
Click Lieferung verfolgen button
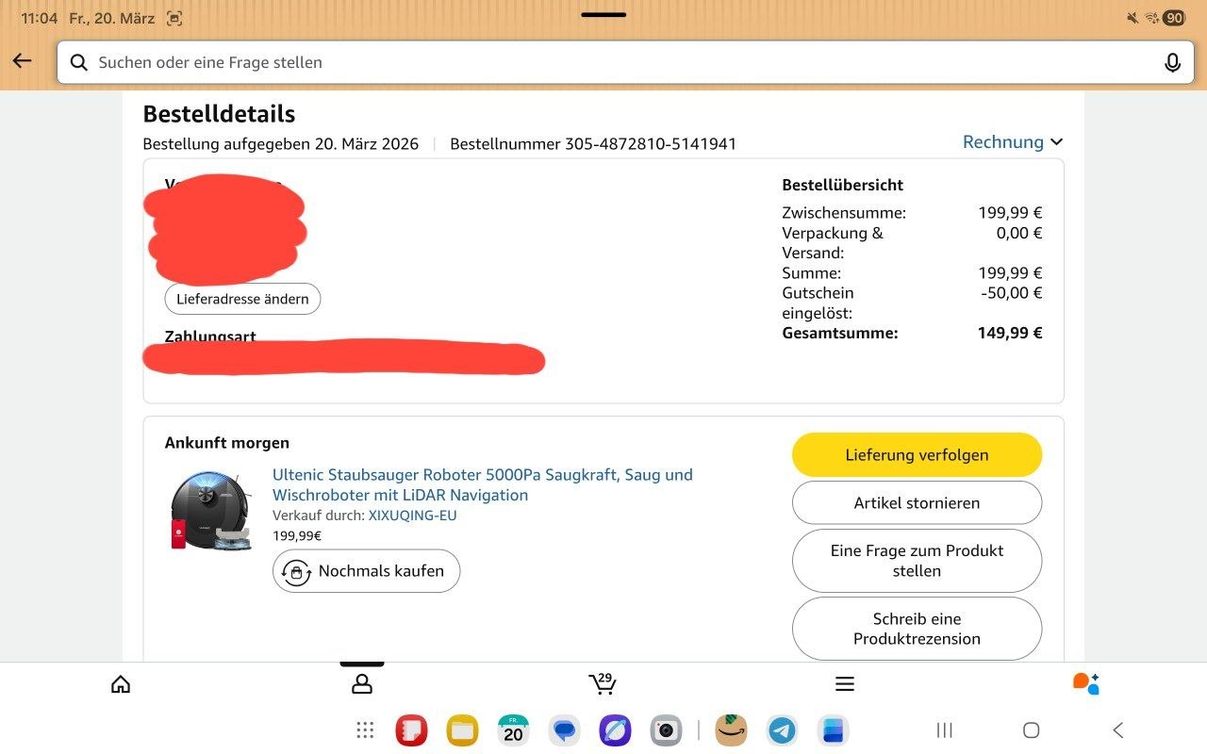click(x=917, y=455)
